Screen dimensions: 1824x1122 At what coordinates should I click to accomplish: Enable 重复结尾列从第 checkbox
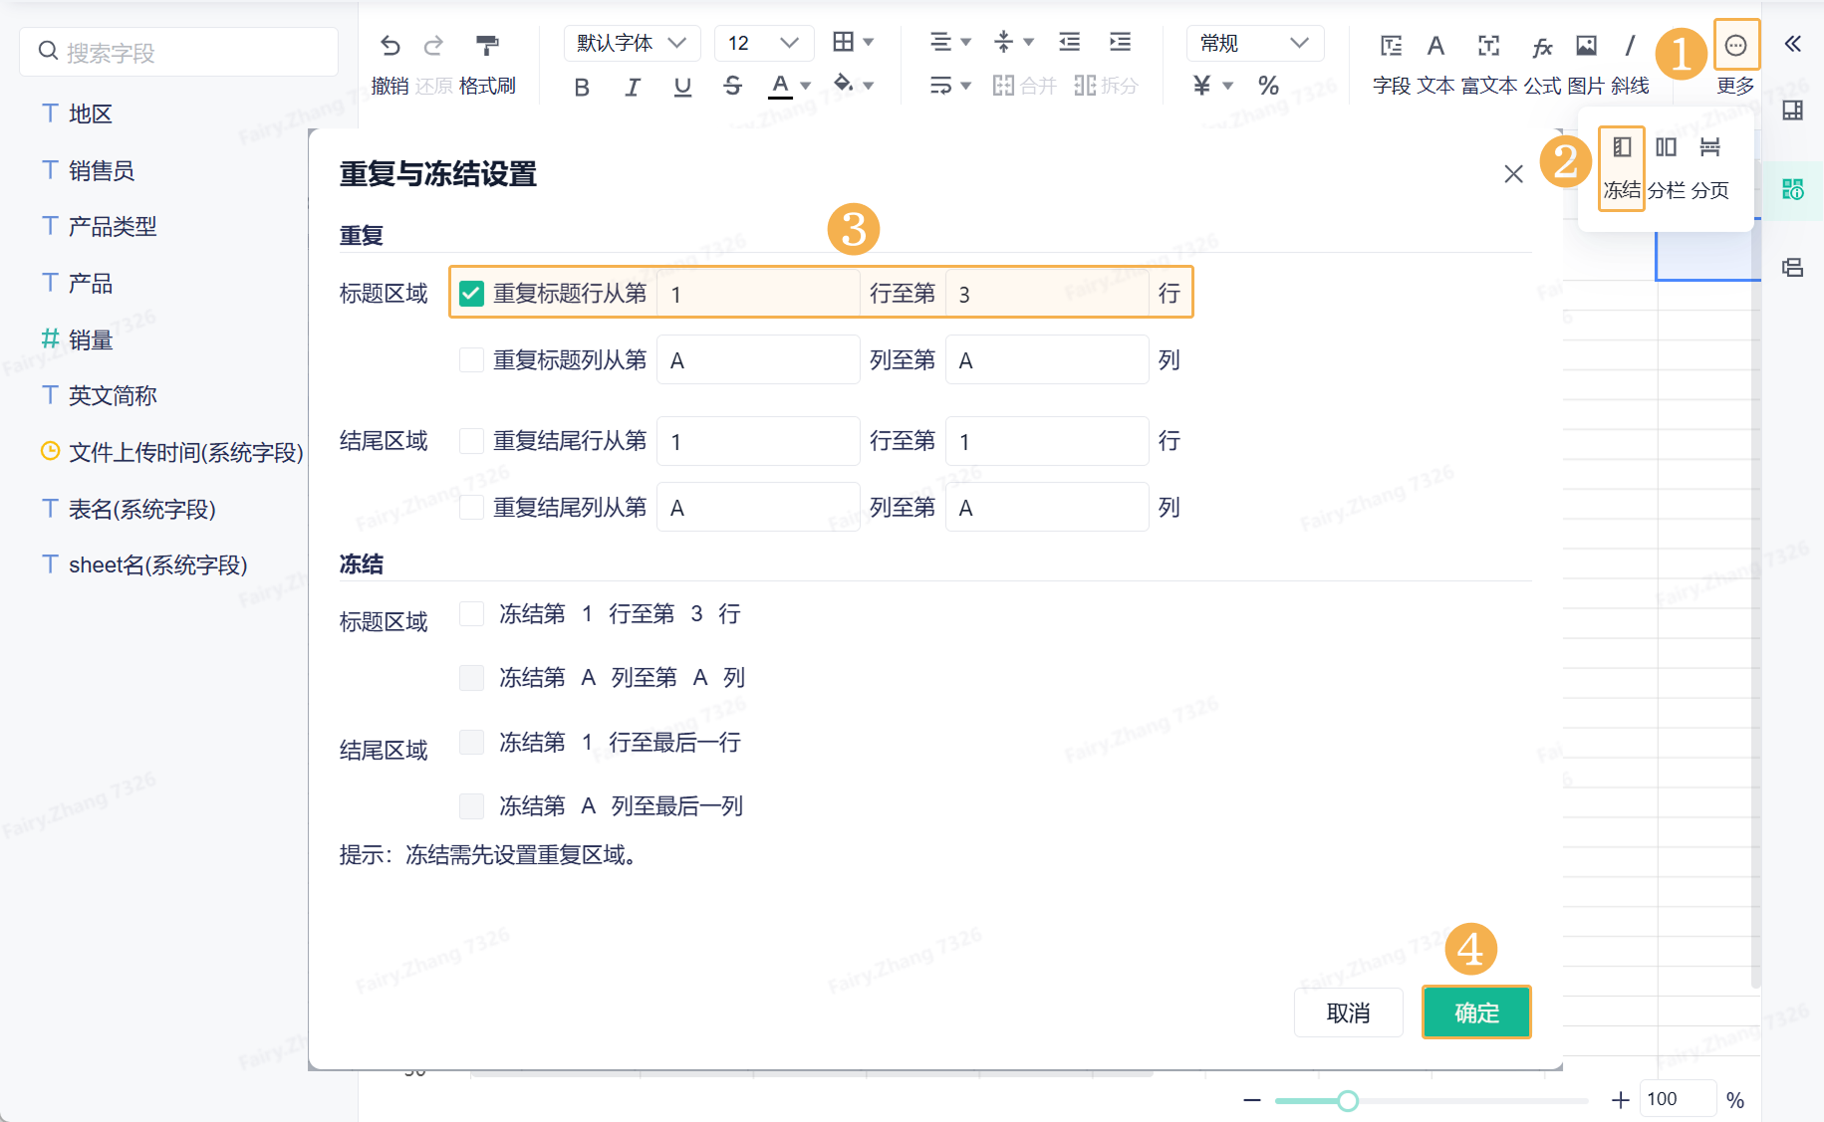471,507
